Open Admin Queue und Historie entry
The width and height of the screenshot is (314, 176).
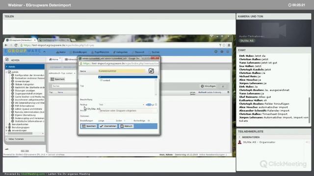tap(27, 109)
